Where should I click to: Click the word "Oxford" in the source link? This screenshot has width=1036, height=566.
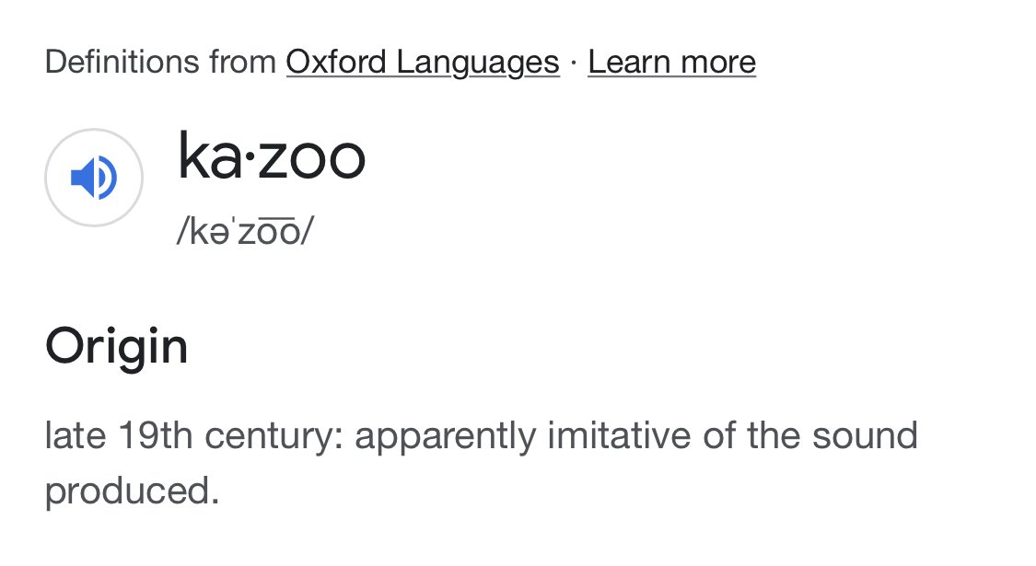coord(336,63)
